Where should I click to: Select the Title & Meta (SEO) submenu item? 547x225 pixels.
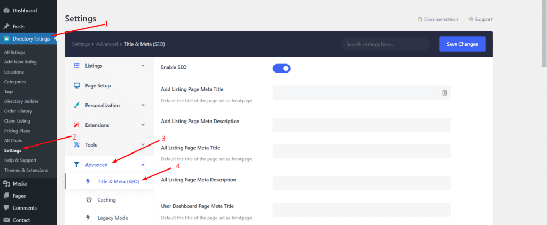[x=118, y=181]
